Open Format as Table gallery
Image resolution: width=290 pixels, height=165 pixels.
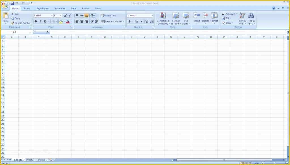176,19
